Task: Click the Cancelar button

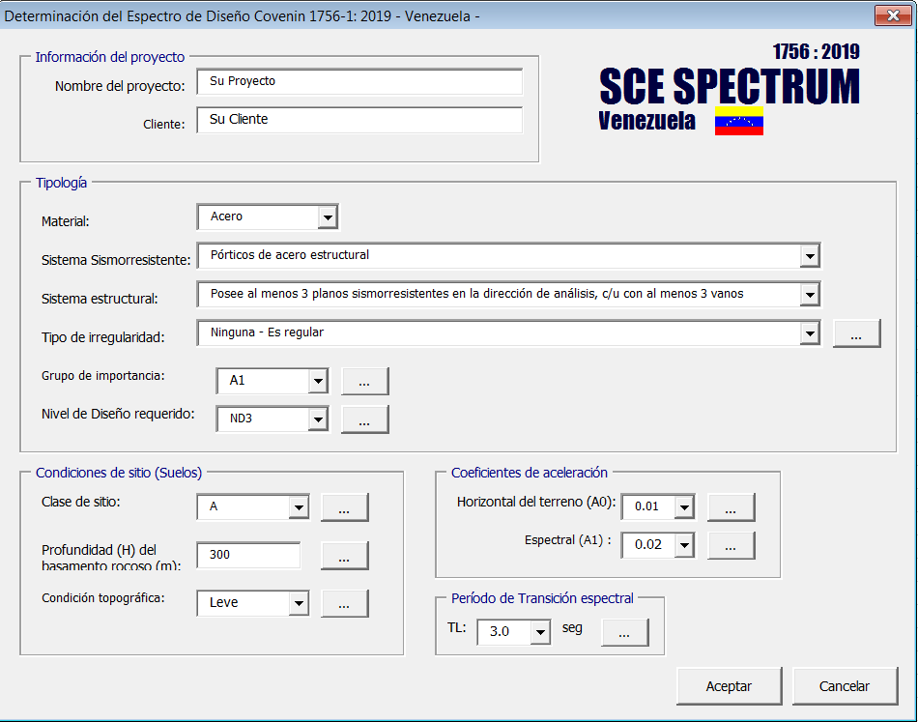Action: [x=845, y=686]
